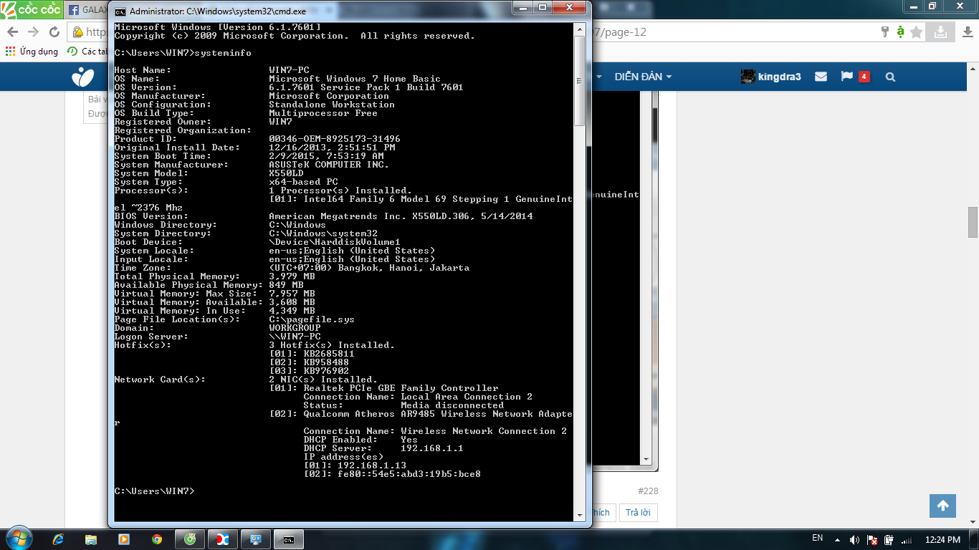
Task: Open forum alerts flag with 4 notifications
Action: coord(855,77)
